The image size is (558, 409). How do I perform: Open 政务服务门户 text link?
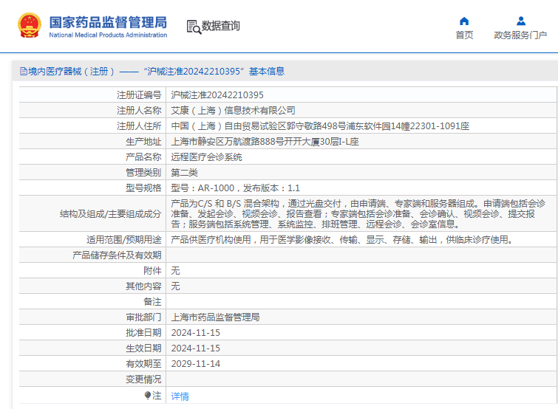(x=520, y=35)
